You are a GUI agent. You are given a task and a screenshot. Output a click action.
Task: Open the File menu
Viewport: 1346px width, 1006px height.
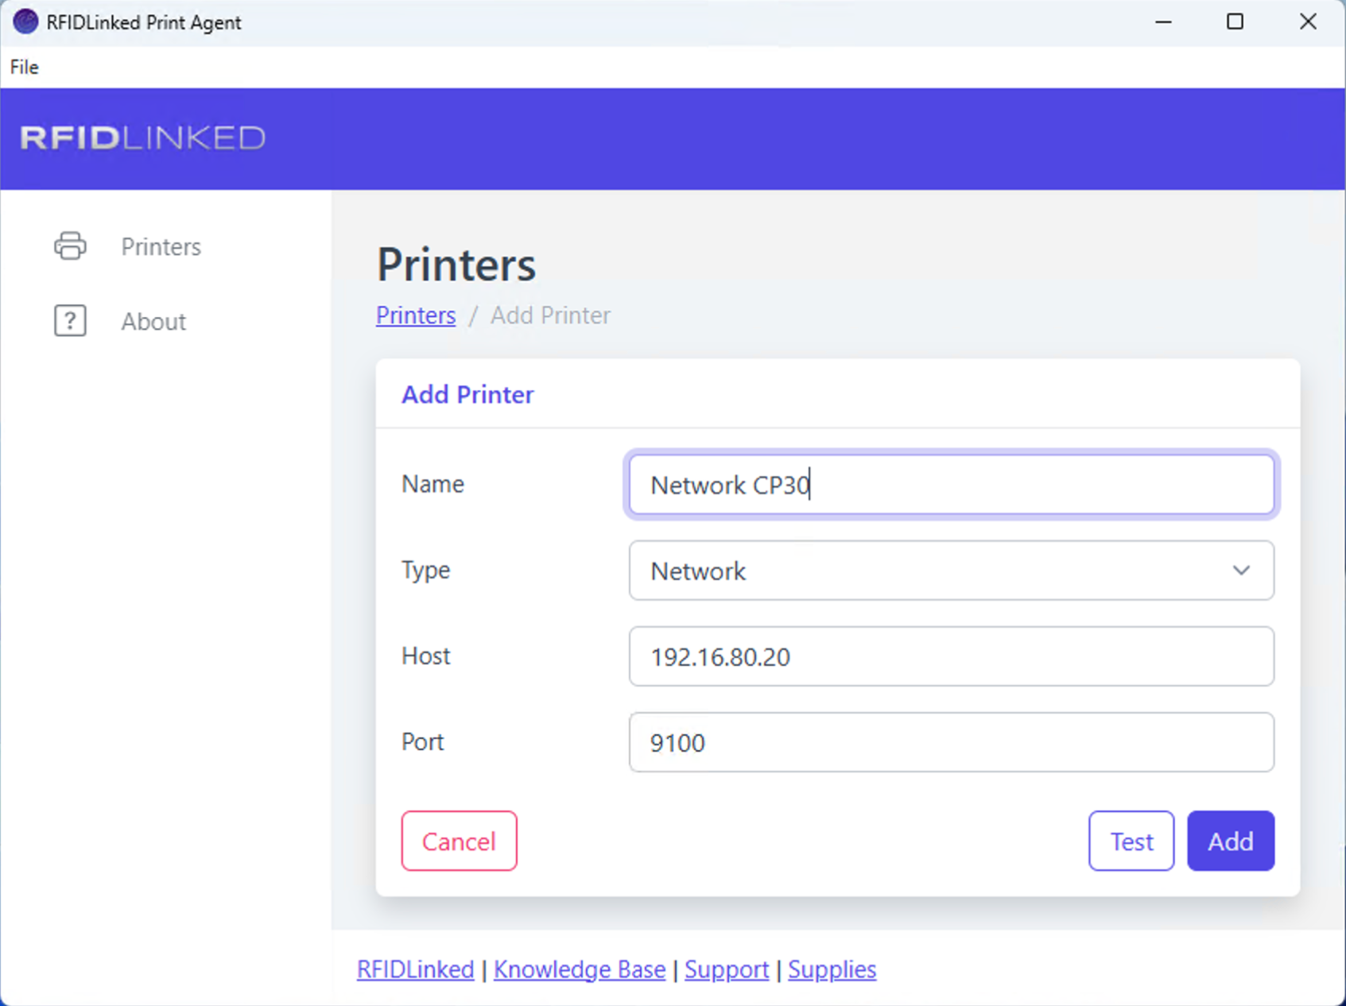pos(24,68)
